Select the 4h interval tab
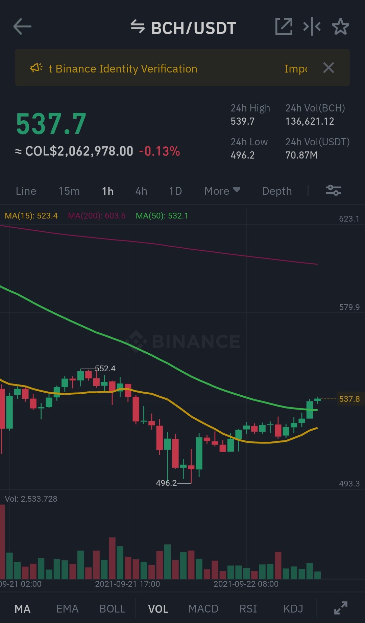Screen dimensions: 365x623 pyautogui.click(x=141, y=191)
